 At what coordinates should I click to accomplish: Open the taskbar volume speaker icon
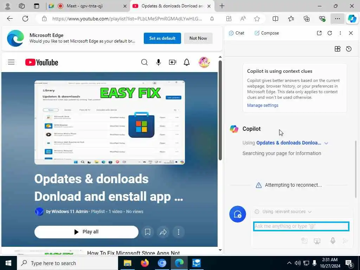(297, 263)
